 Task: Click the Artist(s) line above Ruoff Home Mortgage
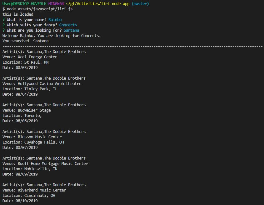coord(44,158)
